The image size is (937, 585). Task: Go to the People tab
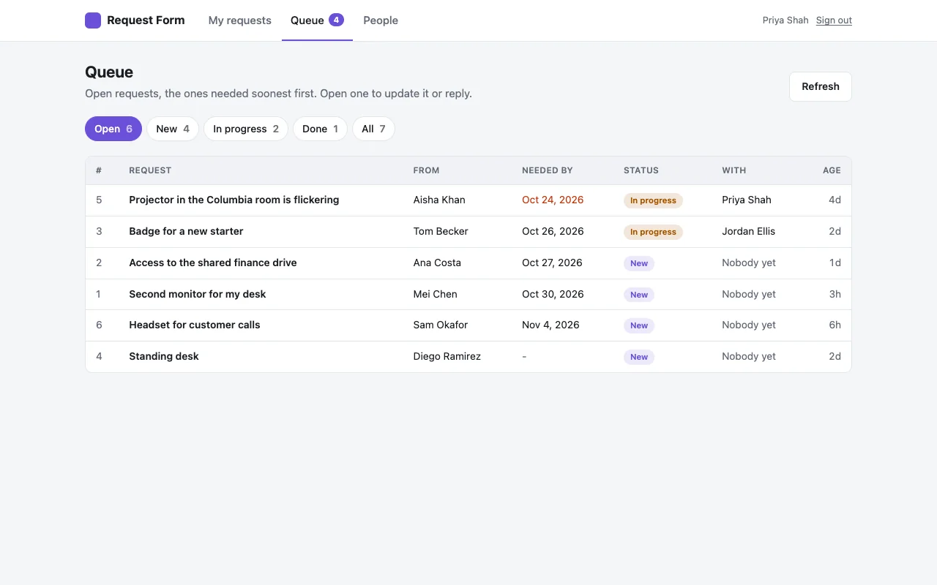pos(381,20)
